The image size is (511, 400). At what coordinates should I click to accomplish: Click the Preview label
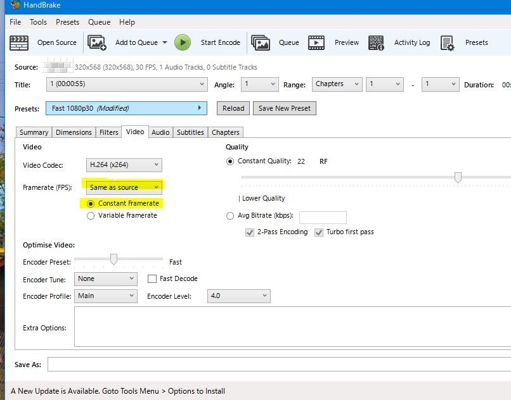click(x=347, y=42)
